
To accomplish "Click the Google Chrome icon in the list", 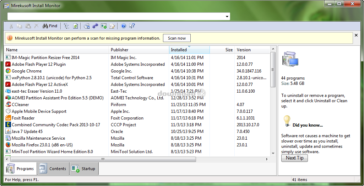I will 8,71.
